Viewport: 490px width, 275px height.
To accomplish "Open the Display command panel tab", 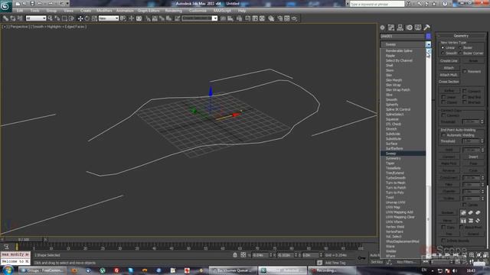I will click(x=418, y=27).
